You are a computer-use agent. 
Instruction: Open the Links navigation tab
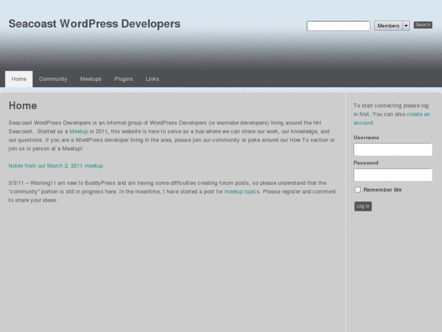coord(152,79)
